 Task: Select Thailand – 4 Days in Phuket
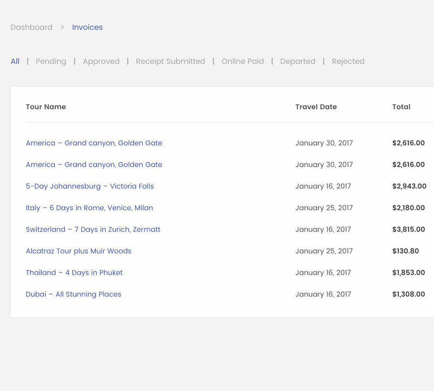74,273
